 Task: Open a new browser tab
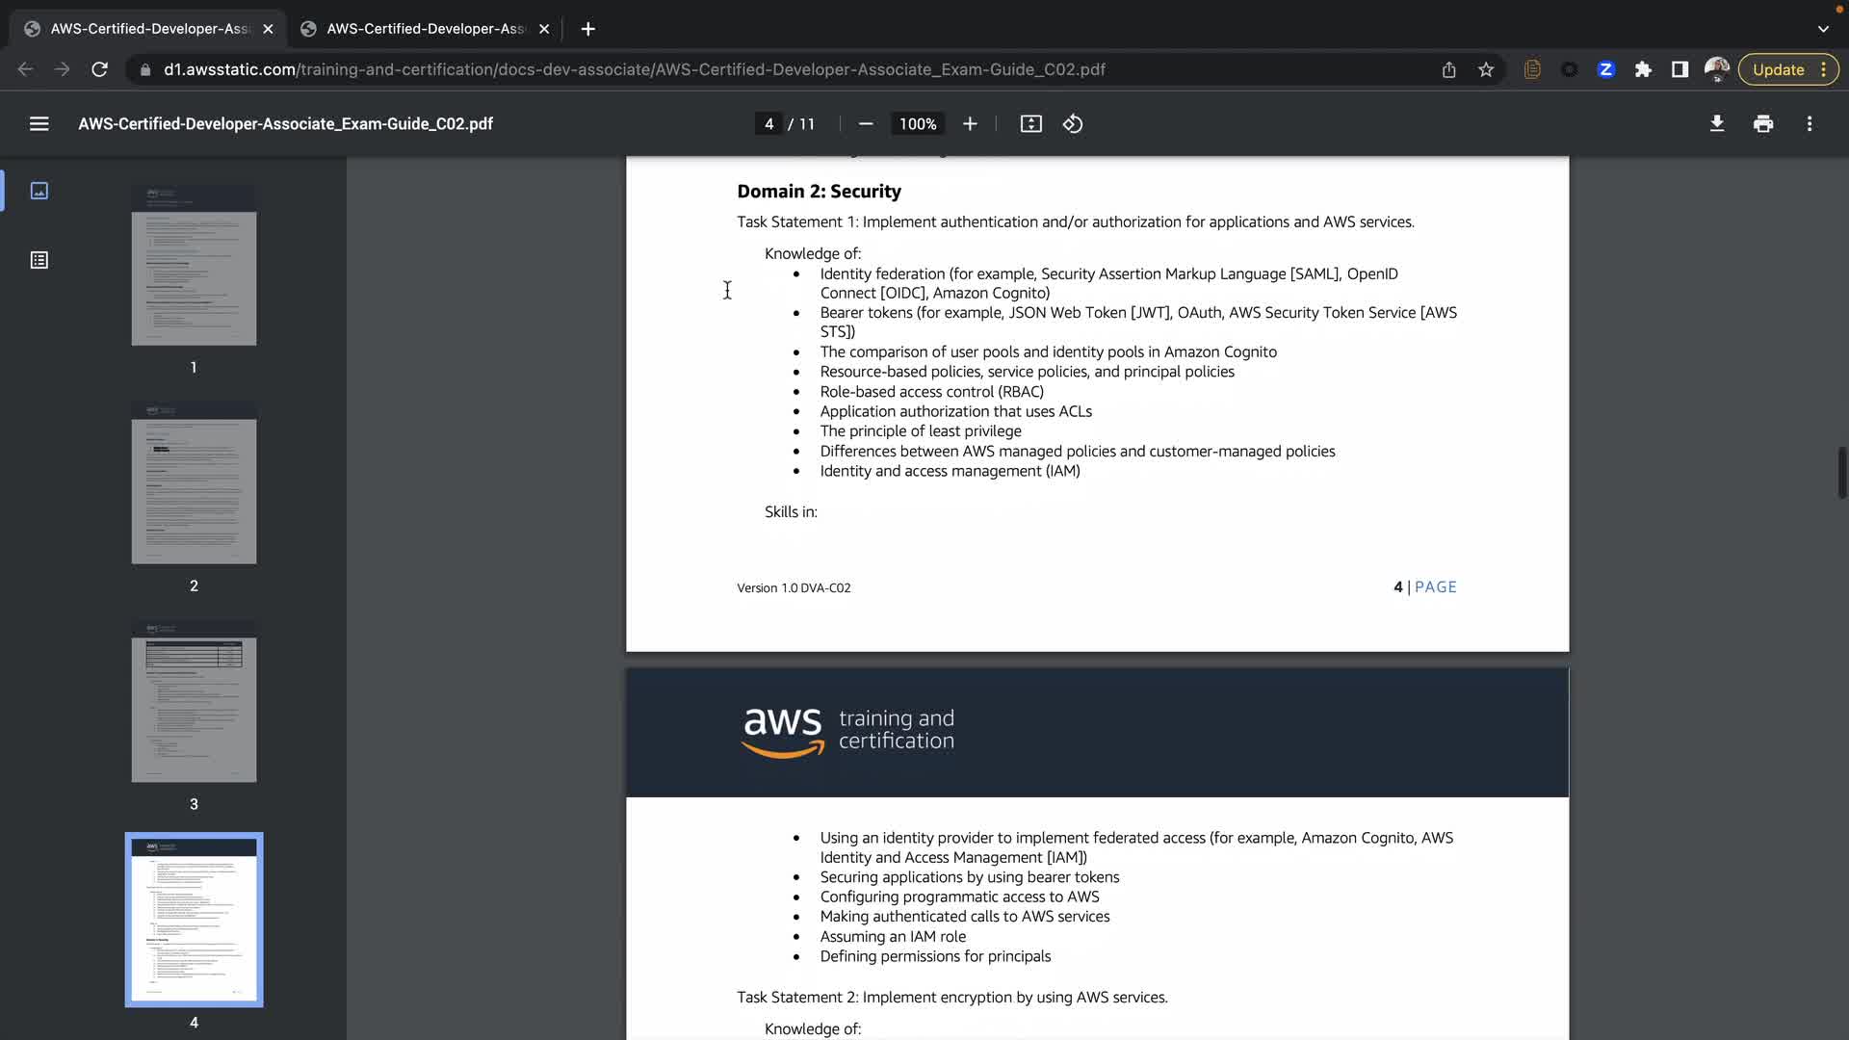(x=588, y=29)
